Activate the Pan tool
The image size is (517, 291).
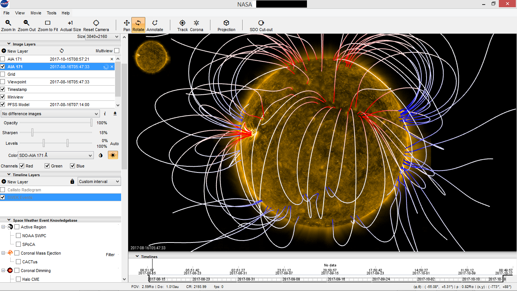[126, 25]
